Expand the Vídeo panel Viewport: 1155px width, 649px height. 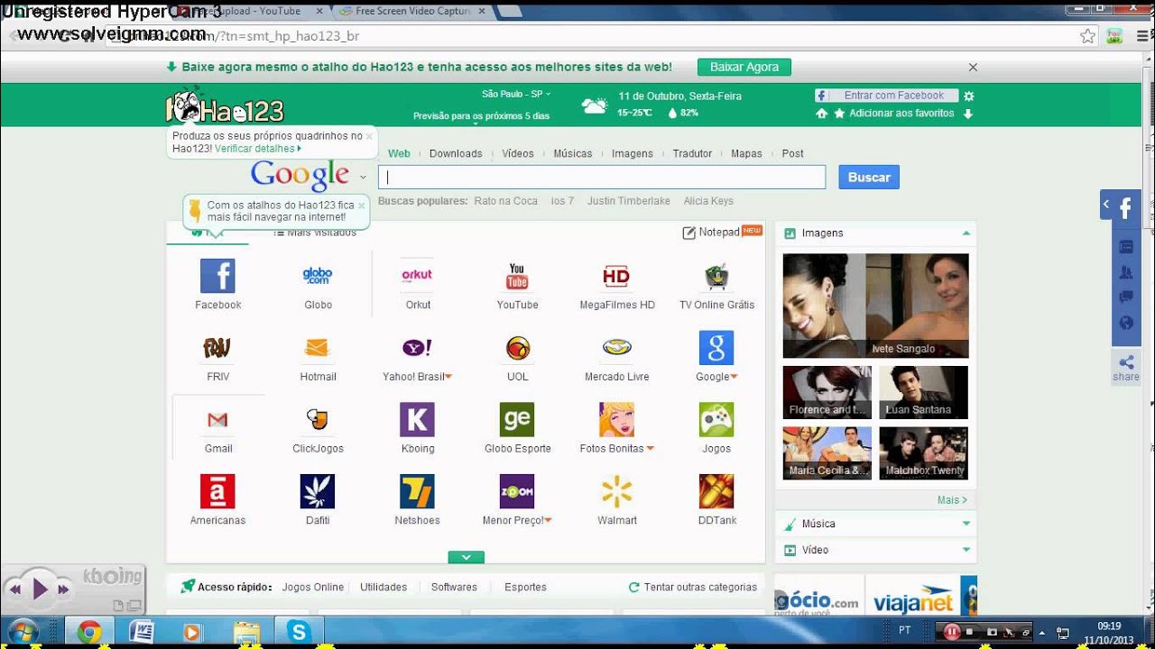tap(966, 550)
